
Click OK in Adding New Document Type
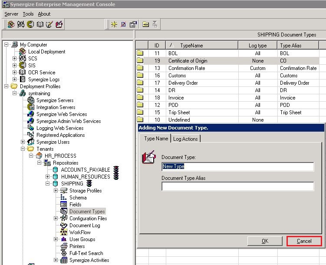tap(265, 241)
